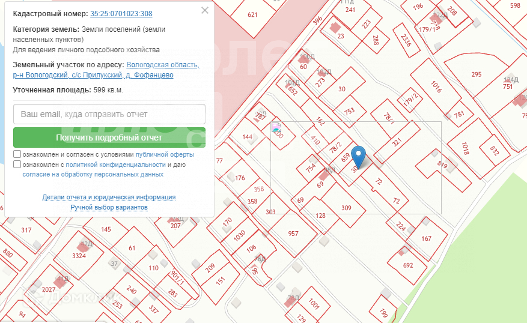Select parcel 659 on the map
This screenshot has width=527, height=323.
click(346, 157)
